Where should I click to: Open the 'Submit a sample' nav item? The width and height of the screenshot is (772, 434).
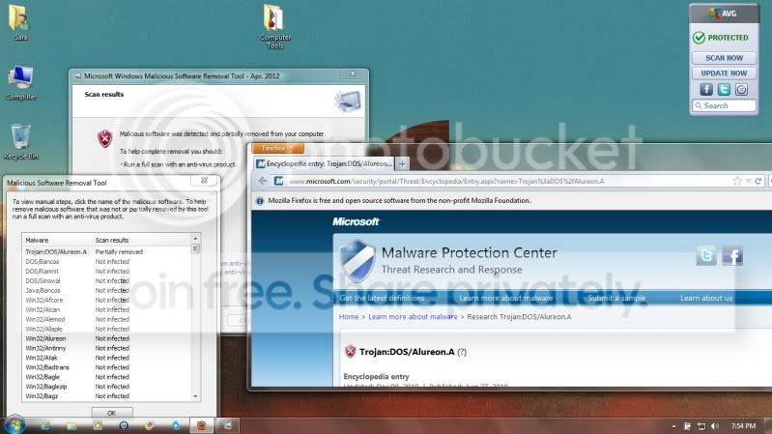[616, 298]
